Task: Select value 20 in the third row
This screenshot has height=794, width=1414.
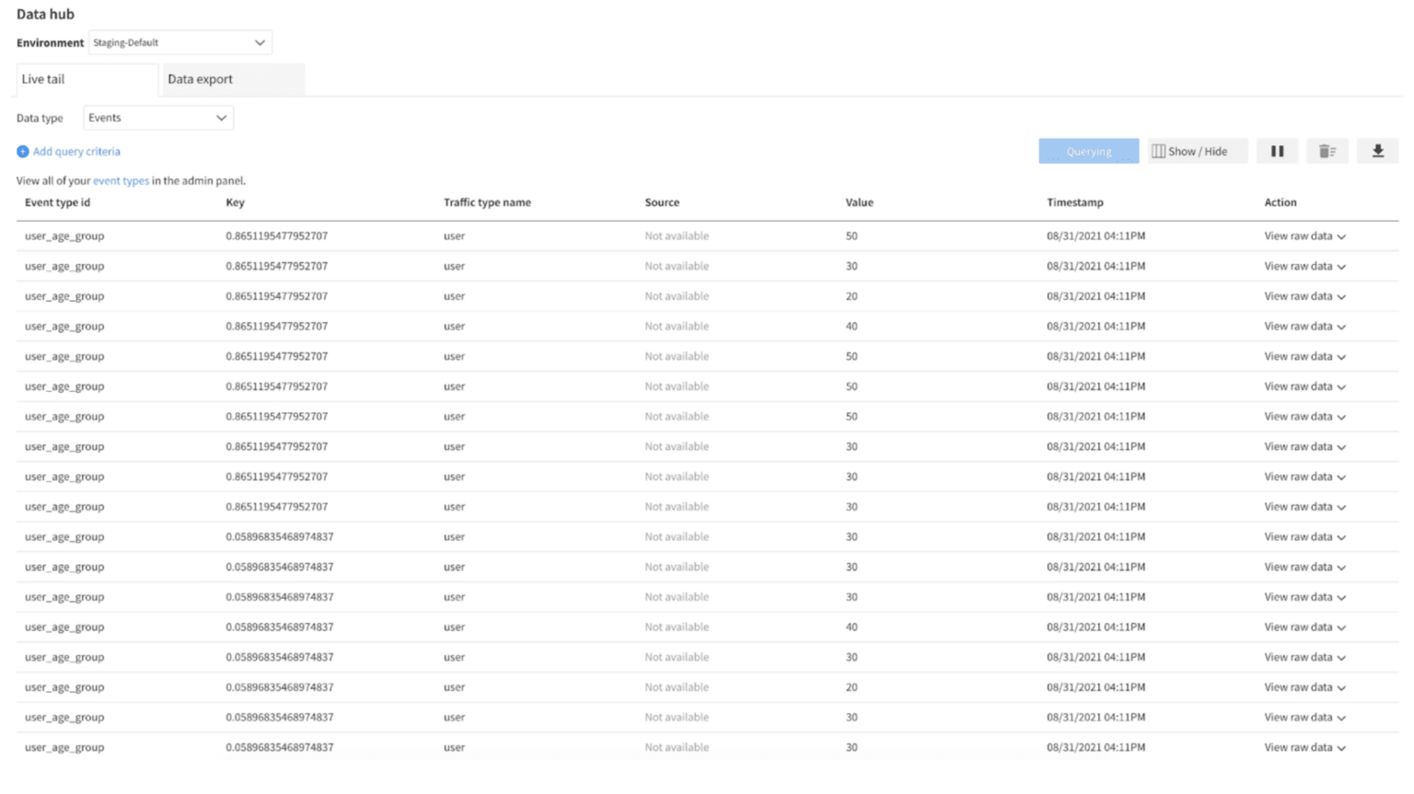Action: click(852, 296)
